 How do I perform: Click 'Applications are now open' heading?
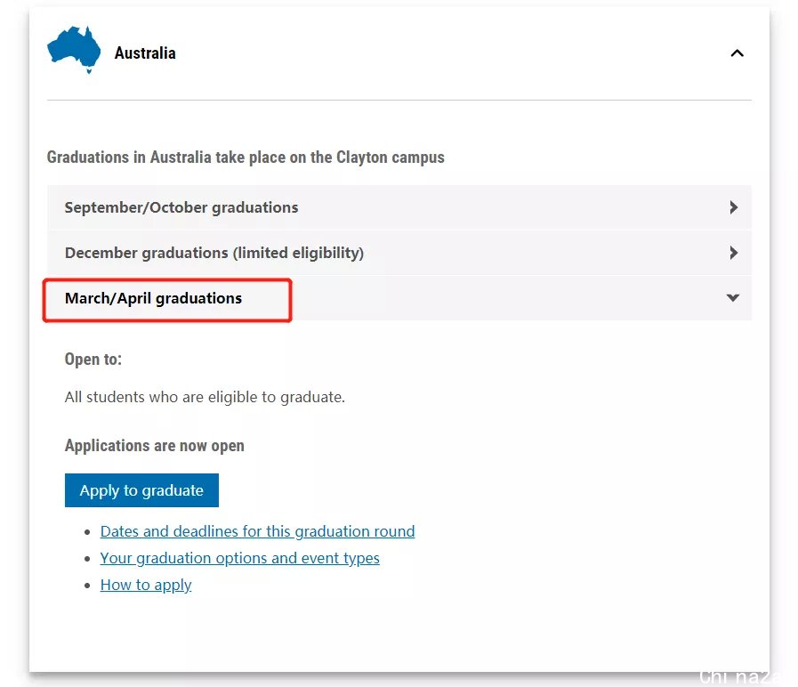tap(154, 446)
